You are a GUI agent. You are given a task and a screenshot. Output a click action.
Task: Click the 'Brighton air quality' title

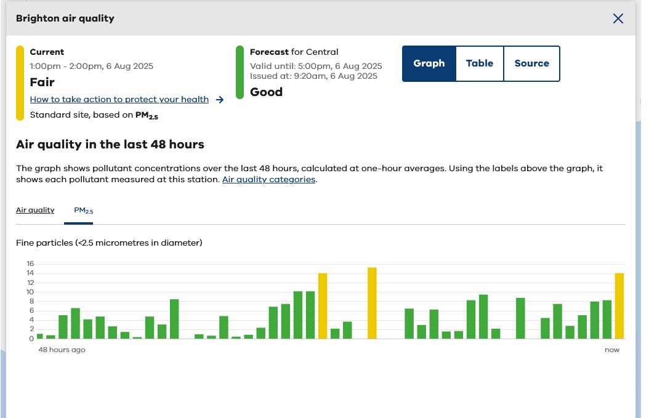click(65, 18)
